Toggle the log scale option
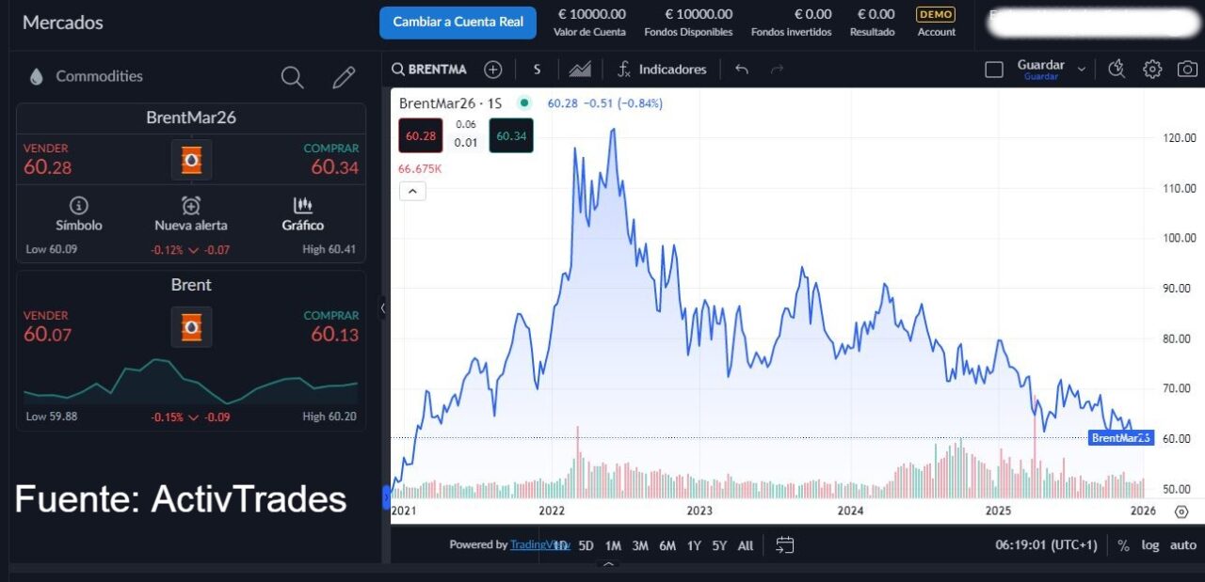This screenshot has width=1205, height=582. 1150,545
